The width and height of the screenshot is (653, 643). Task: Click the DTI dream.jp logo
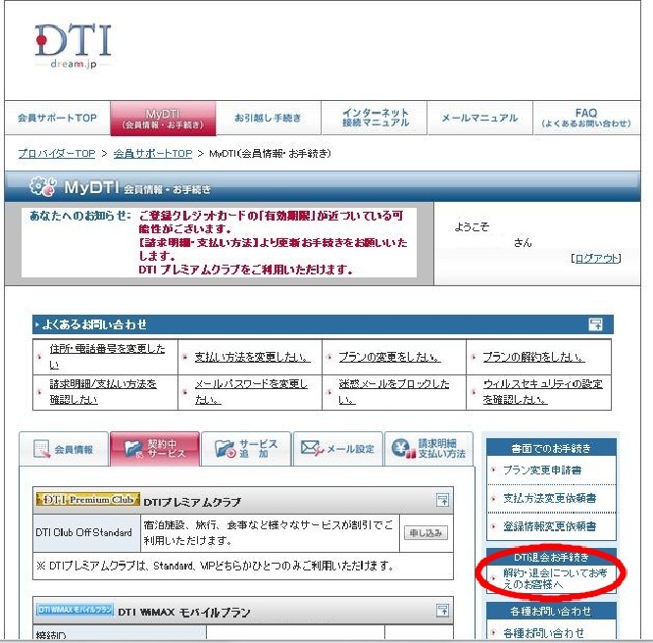tap(74, 46)
